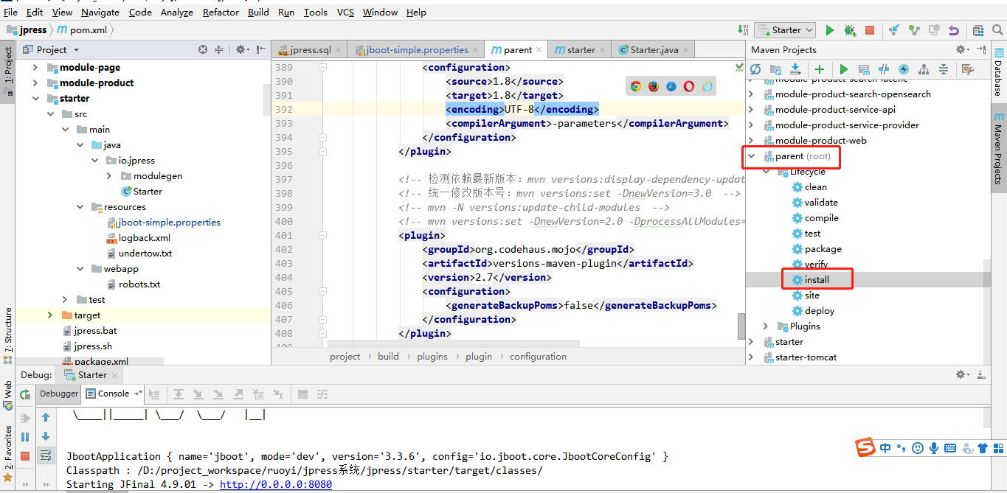Open the Starter run configuration dropdown
Image resolution: width=1007 pixels, height=493 pixels.
click(784, 29)
